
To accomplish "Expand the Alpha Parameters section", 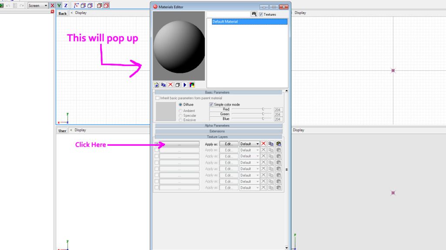I will (218, 125).
